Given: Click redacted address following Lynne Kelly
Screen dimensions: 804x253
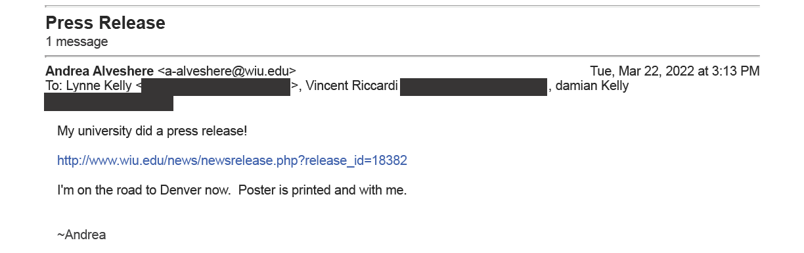Looking at the screenshot, I should [216, 87].
